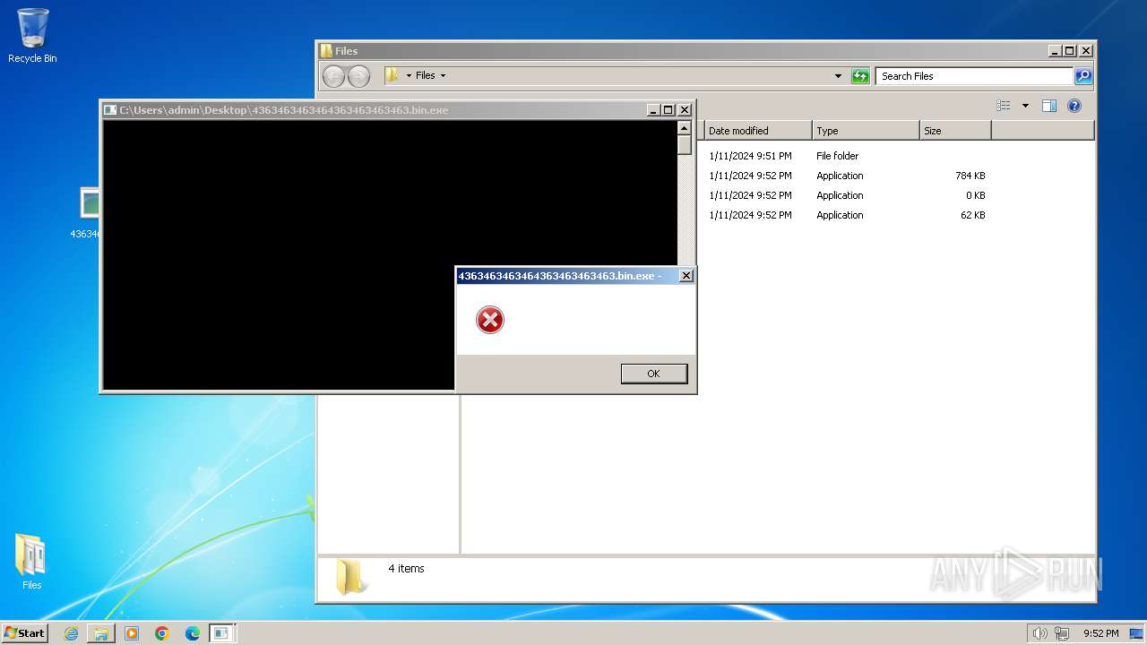Maximize the console window
Viewport: 1147px width, 645px height.
click(x=668, y=110)
